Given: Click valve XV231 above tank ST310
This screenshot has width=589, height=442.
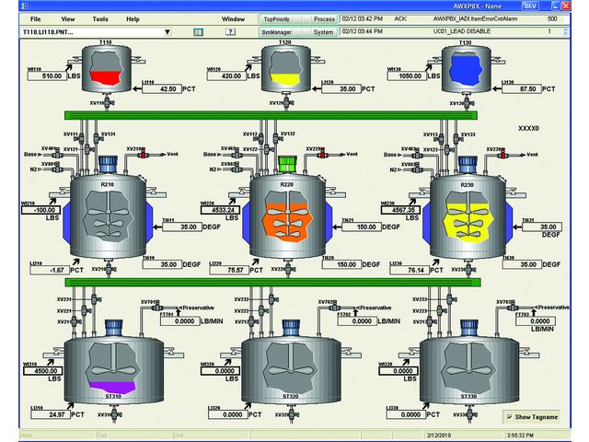Looking at the screenshot, I should pos(94,299).
